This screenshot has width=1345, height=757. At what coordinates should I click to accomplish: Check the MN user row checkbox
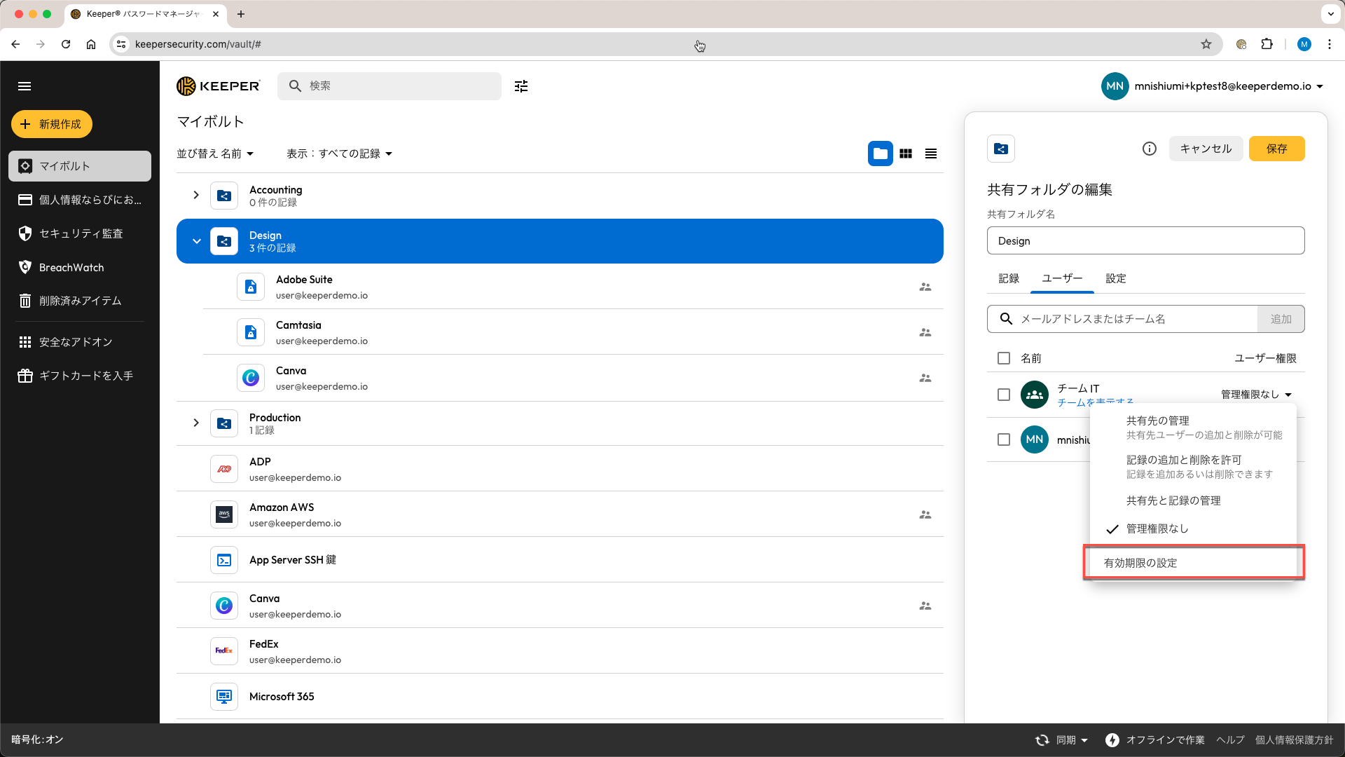click(1004, 439)
